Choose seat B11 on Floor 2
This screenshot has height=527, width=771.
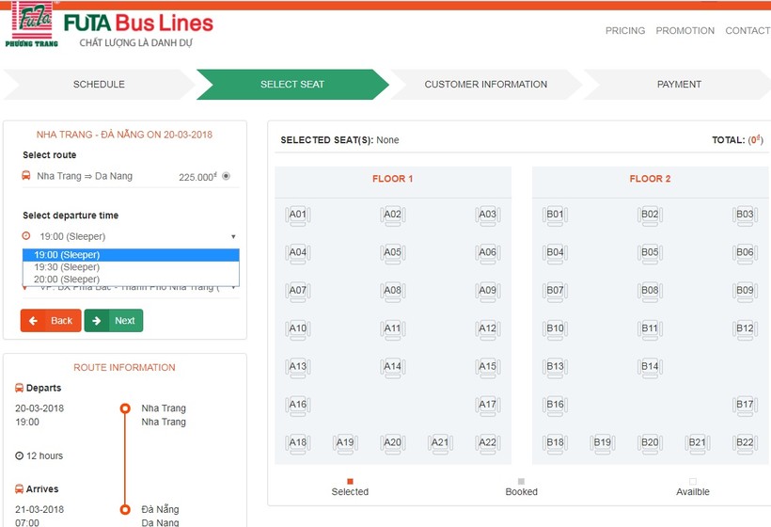650,329
